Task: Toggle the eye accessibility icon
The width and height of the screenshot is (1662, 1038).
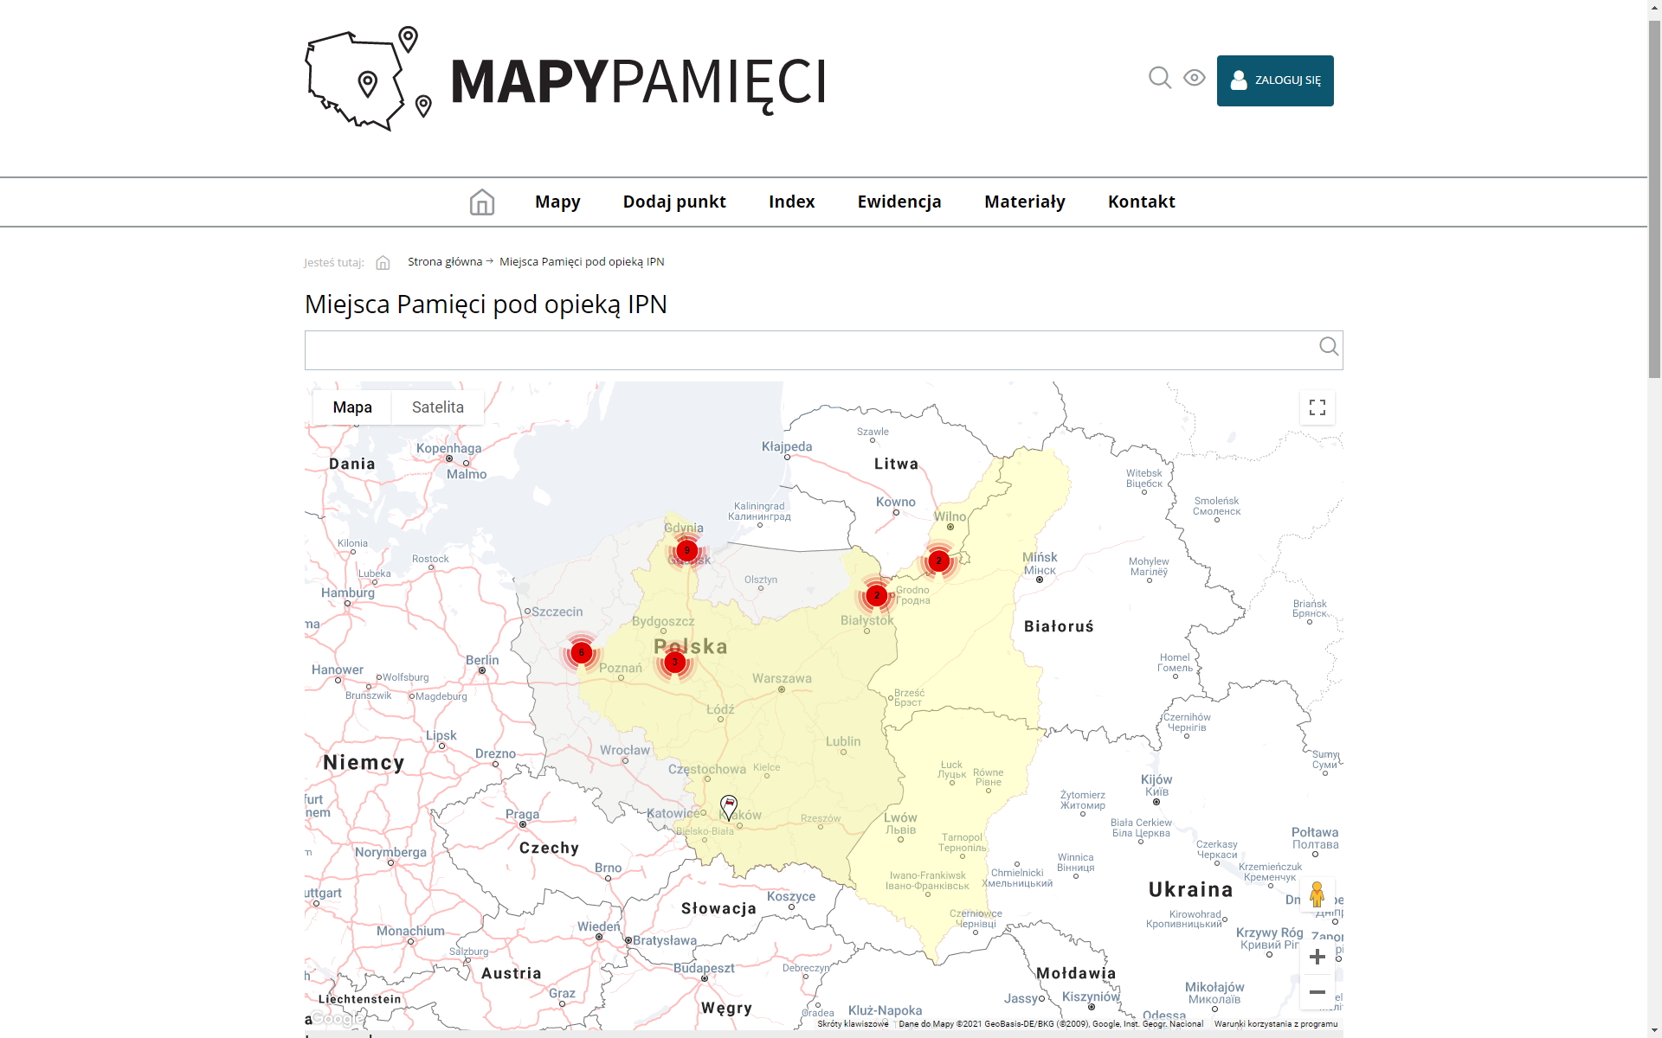Action: [1195, 78]
